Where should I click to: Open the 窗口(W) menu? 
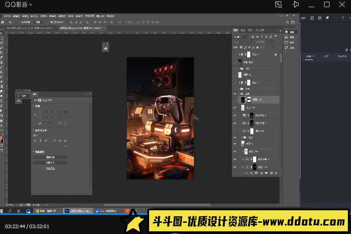pyautogui.click(x=100, y=16)
